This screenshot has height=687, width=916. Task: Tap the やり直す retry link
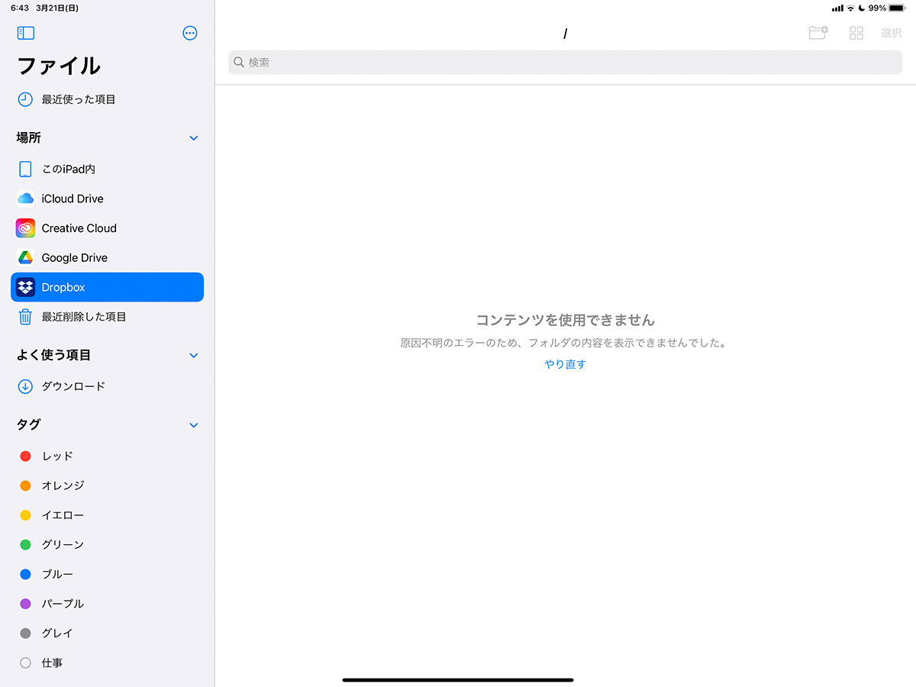[565, 364]
